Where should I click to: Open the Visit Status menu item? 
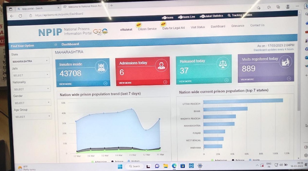pyautogui.click(x=197, y=27)
